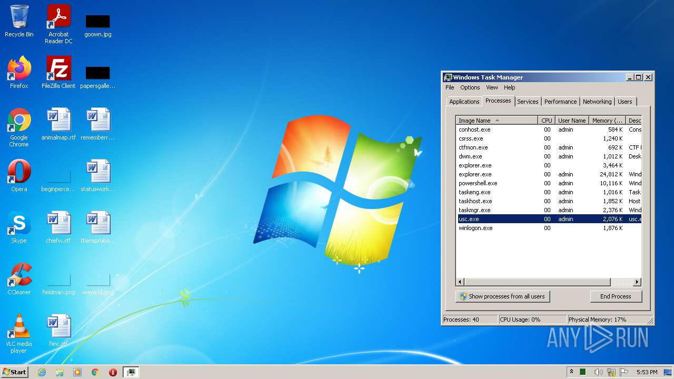Sort processes by CPU column

(547, 121)
